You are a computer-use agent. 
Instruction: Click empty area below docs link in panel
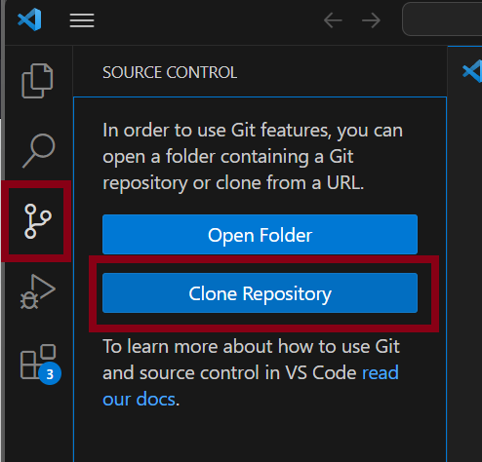click(x=260, y=437)
